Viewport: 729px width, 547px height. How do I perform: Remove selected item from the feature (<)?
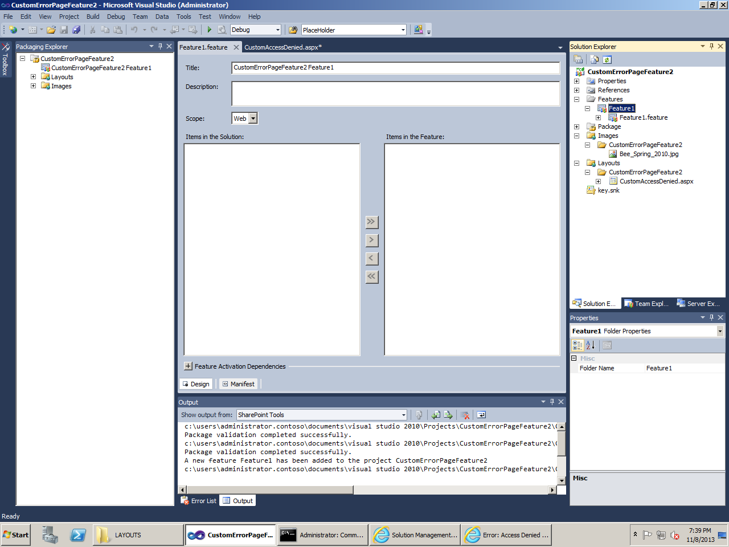(371, 258)
